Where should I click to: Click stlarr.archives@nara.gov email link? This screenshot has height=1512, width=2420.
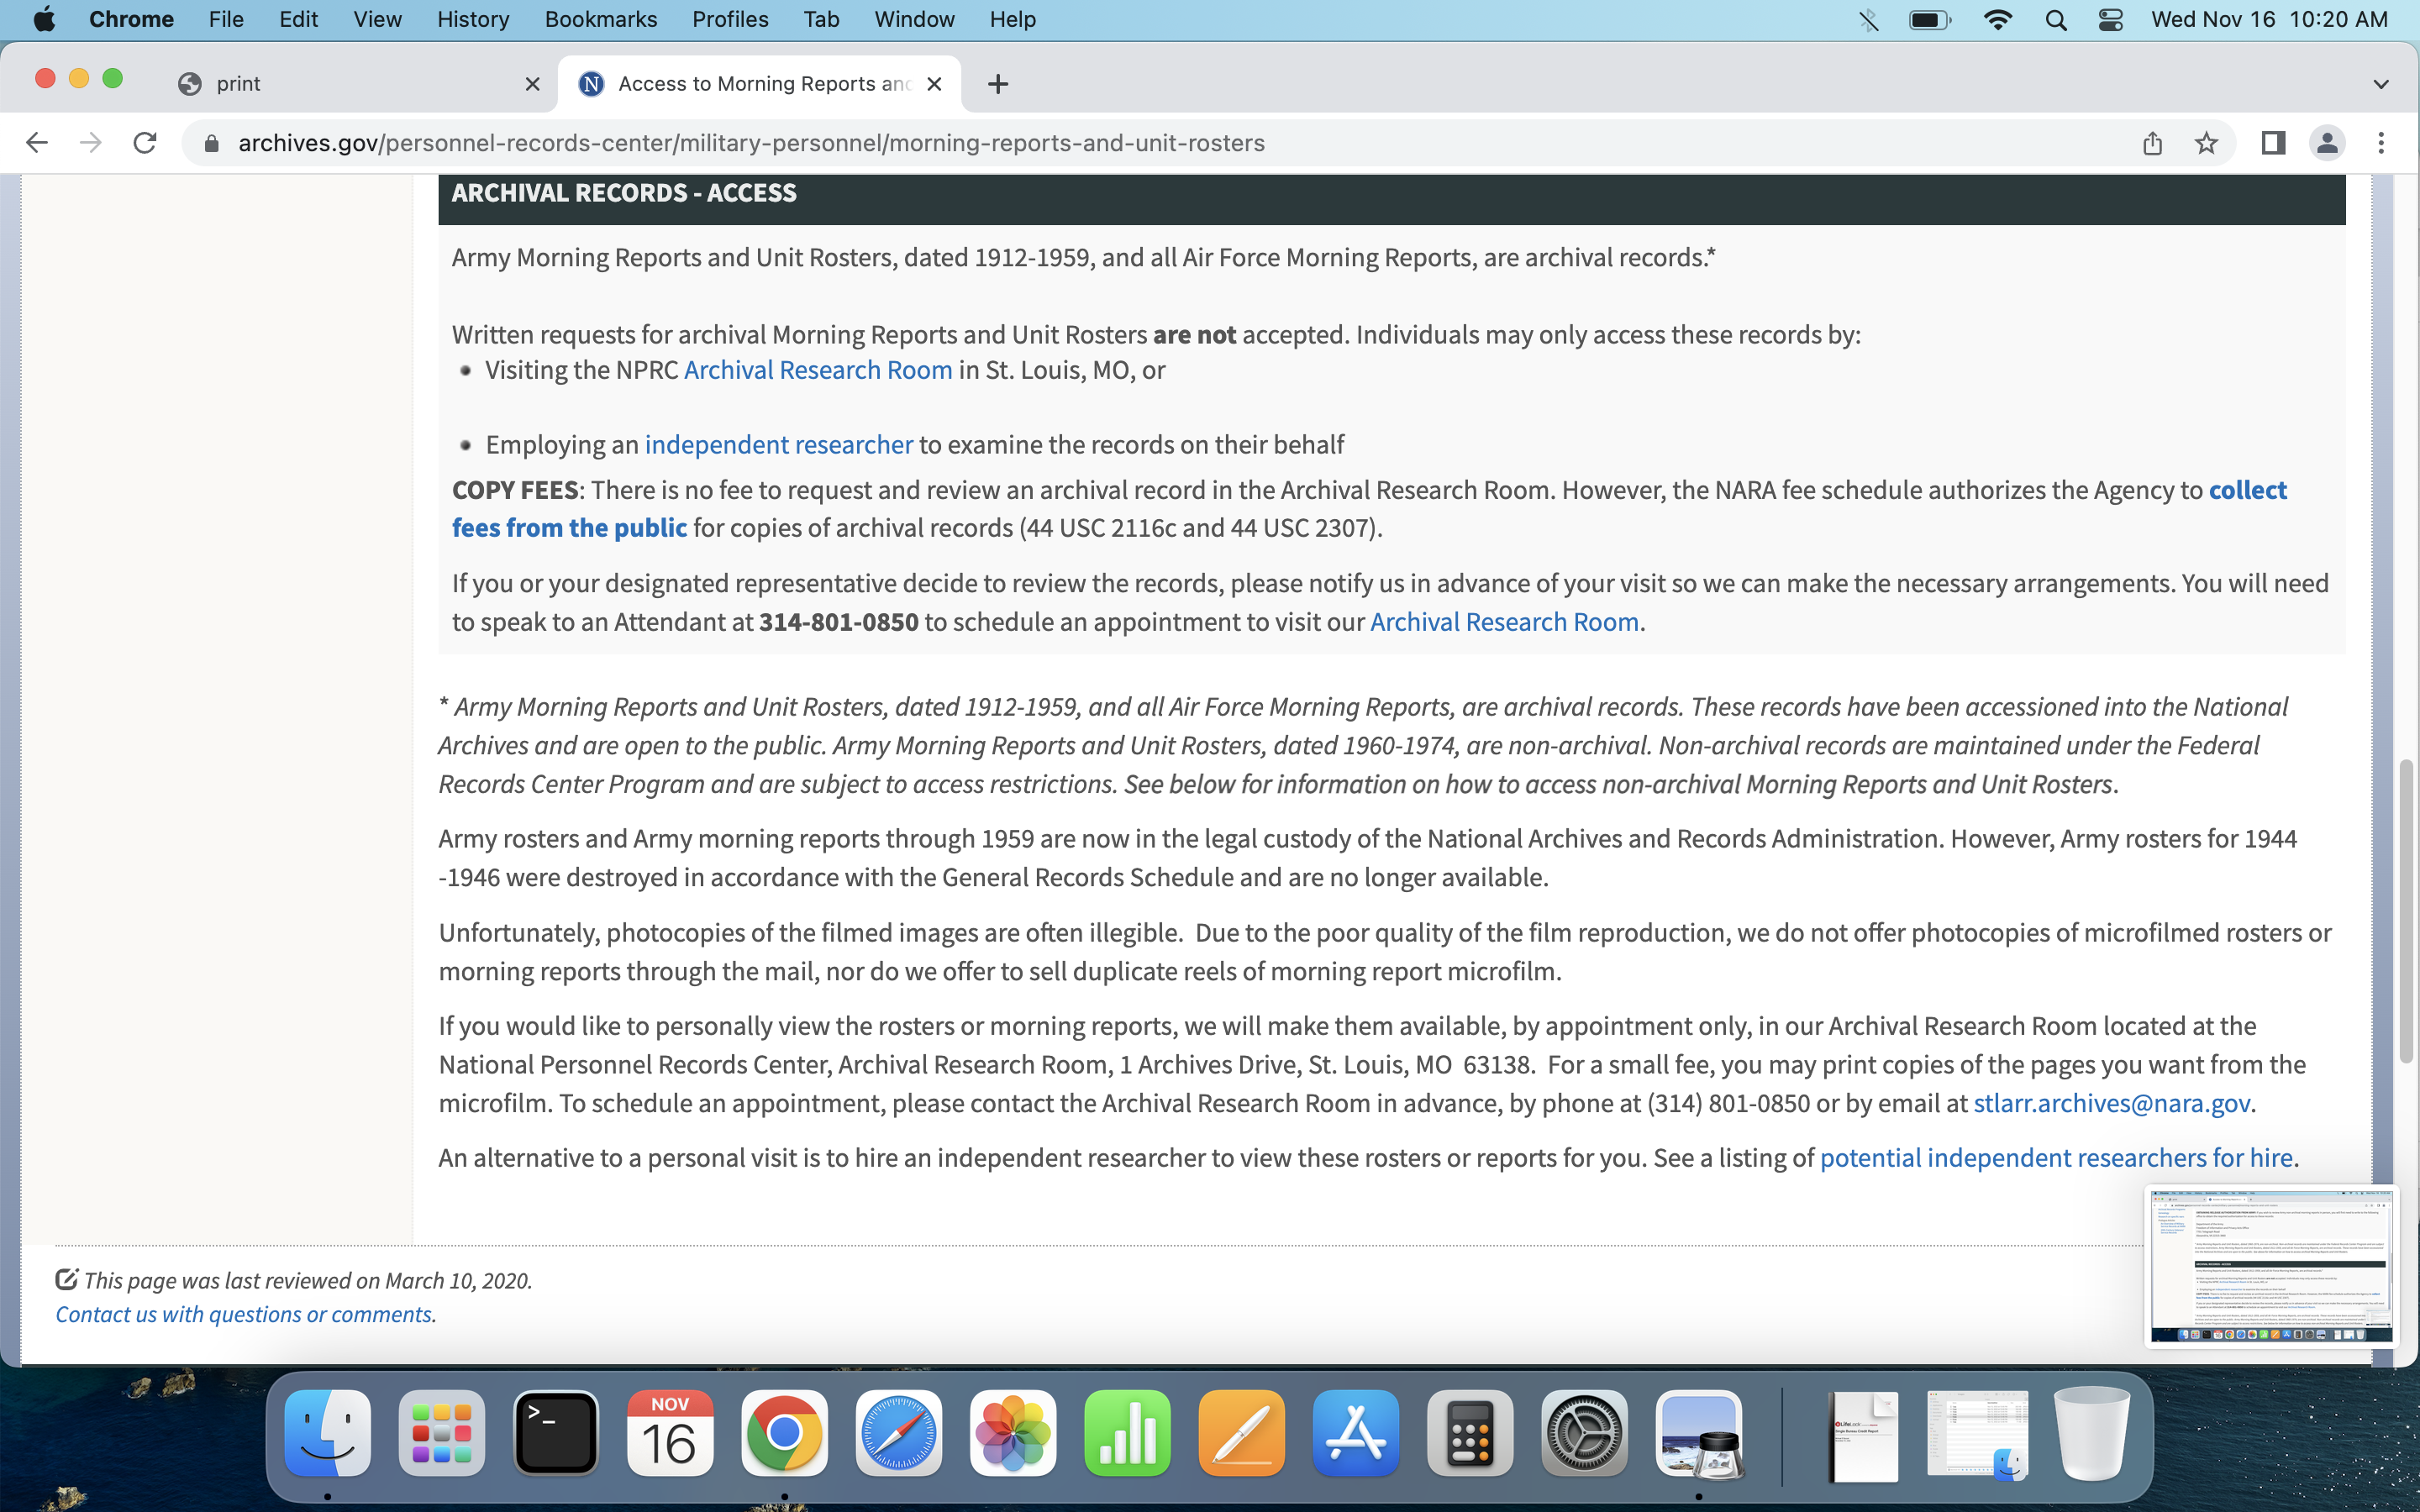(2111, 1103)
